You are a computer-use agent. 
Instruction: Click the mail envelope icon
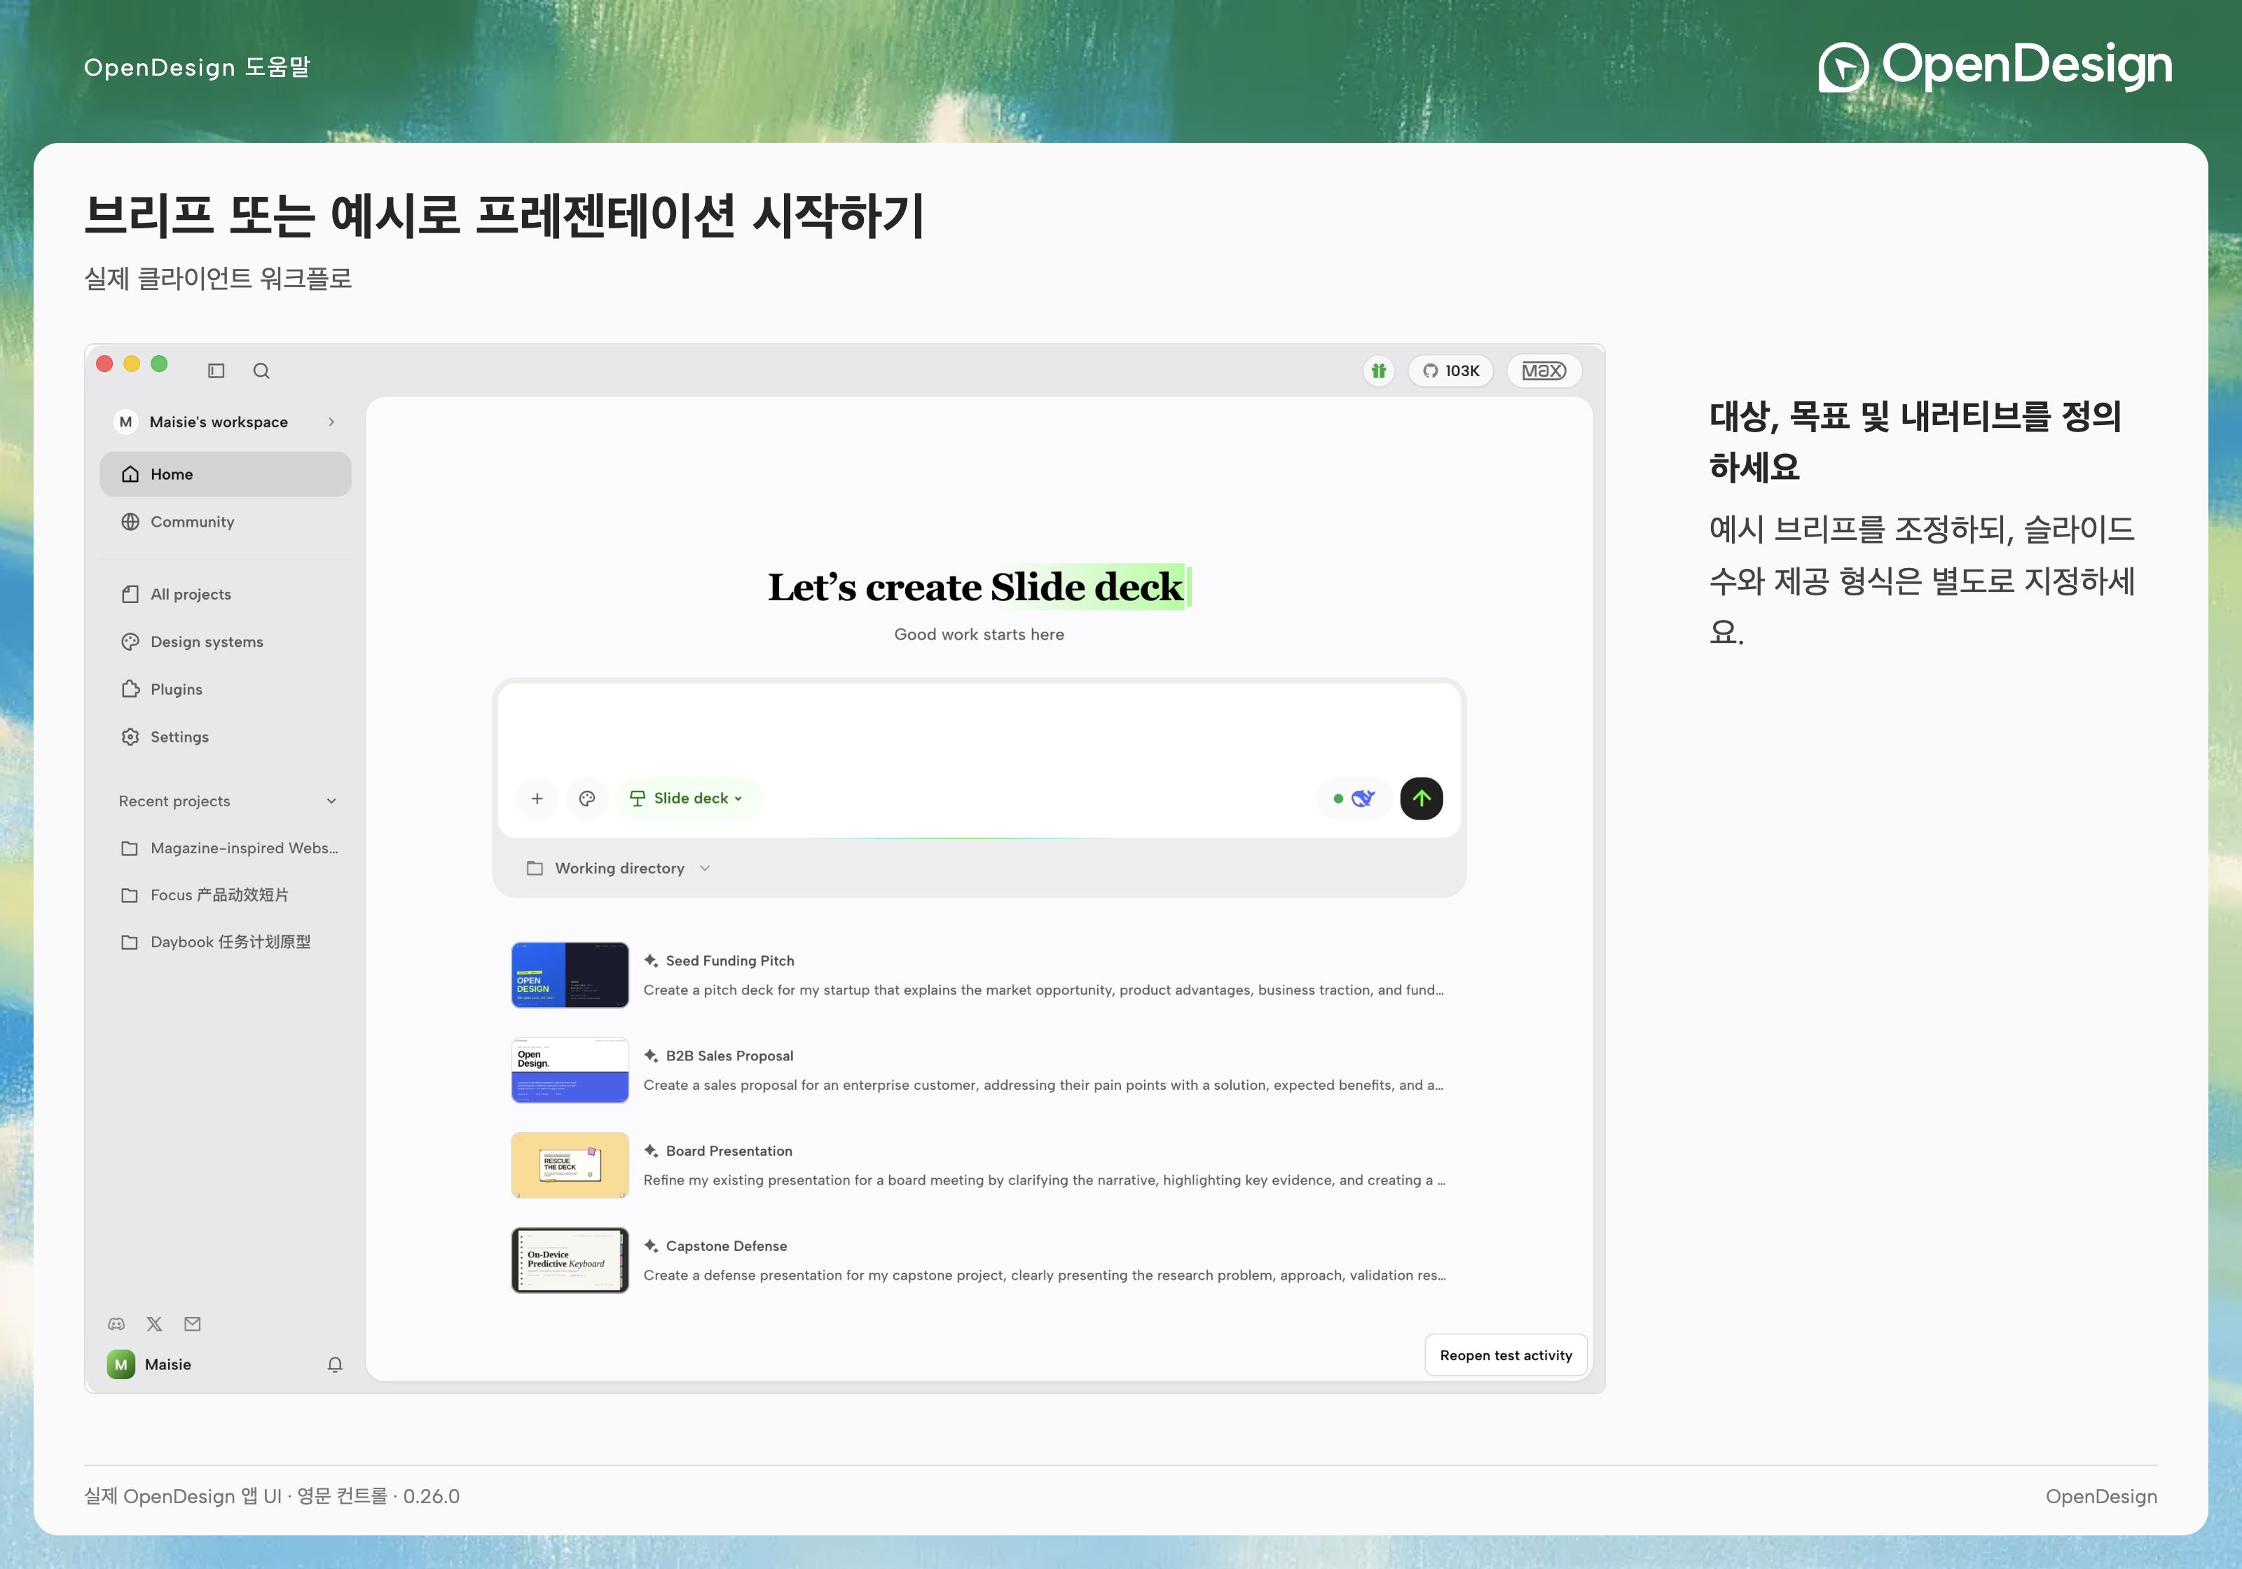pyautogui.click(x=193, y=1324)
